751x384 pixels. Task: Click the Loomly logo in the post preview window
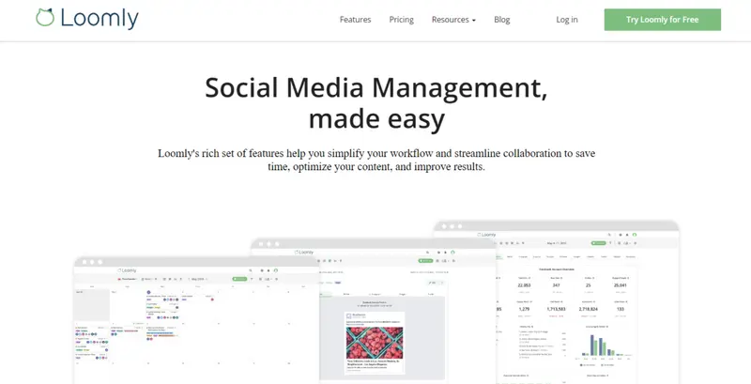point(305,252)
